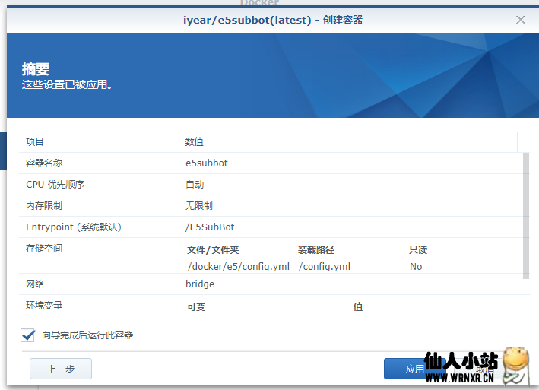
Task: Select the 环境变量 row label
Action: click(44, 306)
